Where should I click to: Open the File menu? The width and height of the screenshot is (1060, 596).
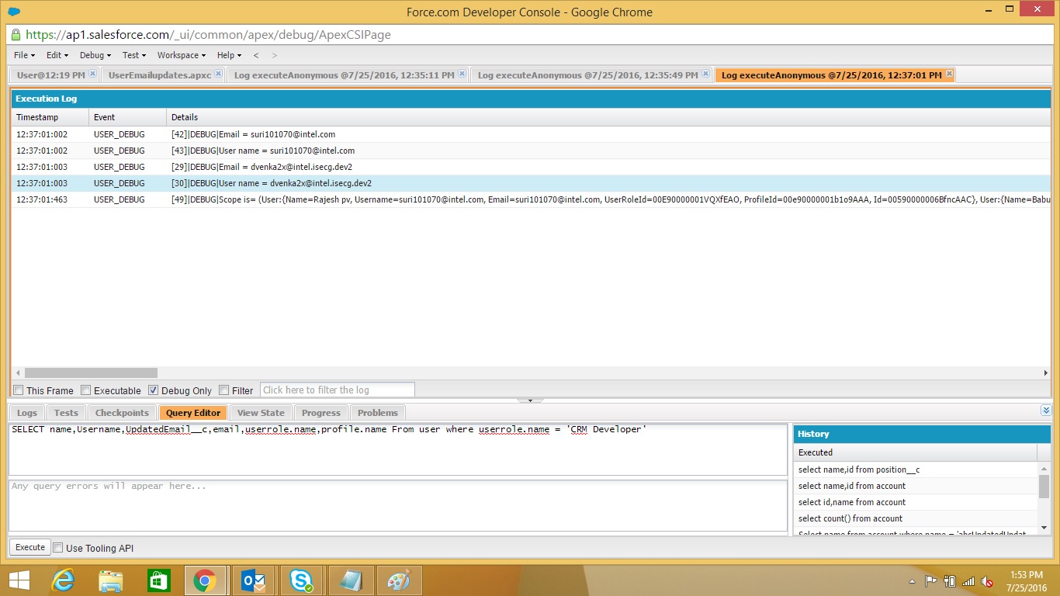tap(24, 55)
